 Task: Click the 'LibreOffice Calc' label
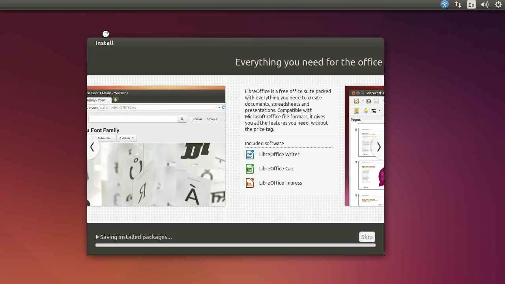[276, 169]
